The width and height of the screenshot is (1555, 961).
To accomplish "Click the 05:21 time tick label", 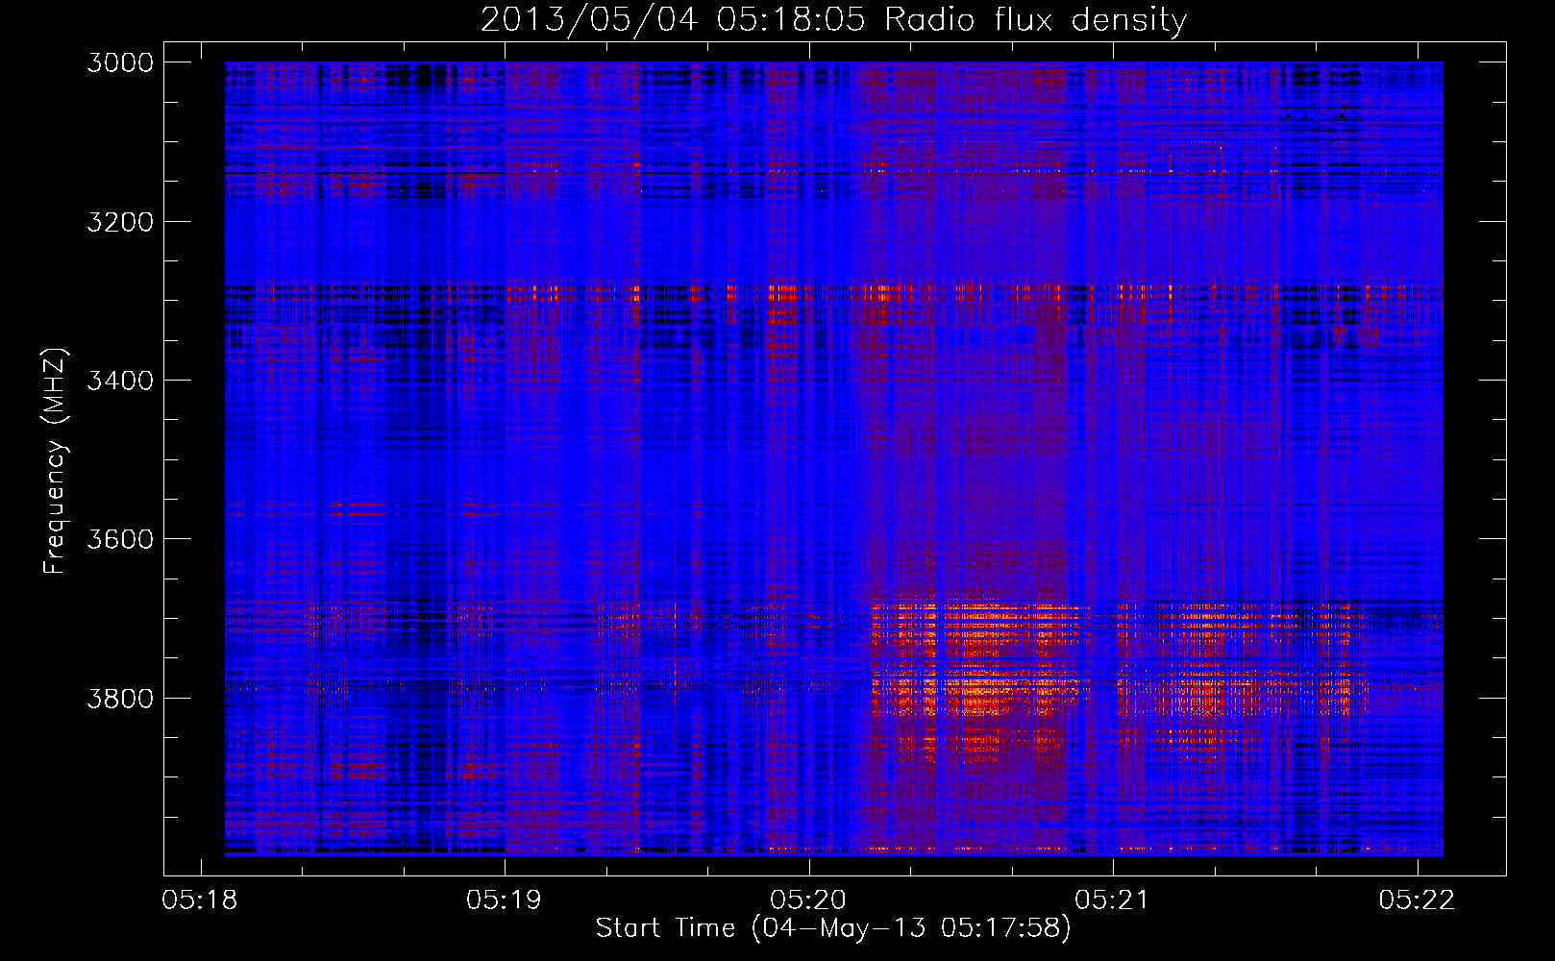I will (x=1112, y=899).
